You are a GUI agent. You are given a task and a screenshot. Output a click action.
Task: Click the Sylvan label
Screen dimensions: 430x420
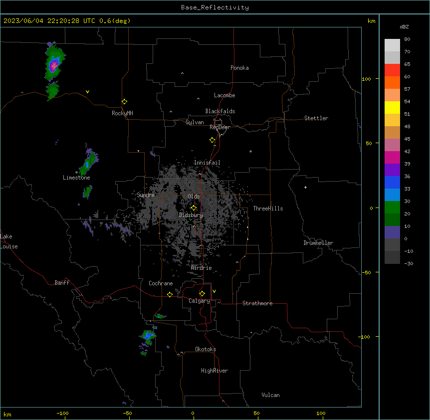[195, 122]
